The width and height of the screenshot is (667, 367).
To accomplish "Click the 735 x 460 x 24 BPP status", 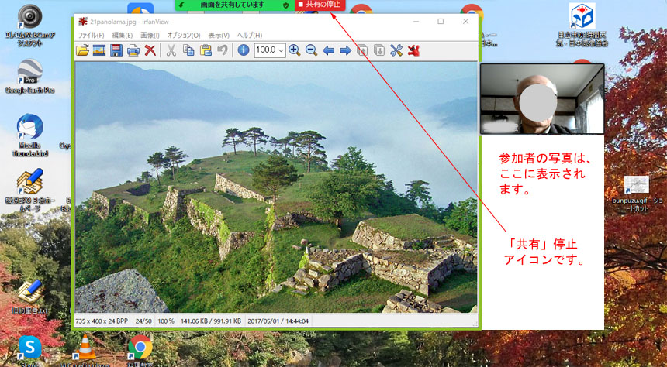I will click(102, 321).
